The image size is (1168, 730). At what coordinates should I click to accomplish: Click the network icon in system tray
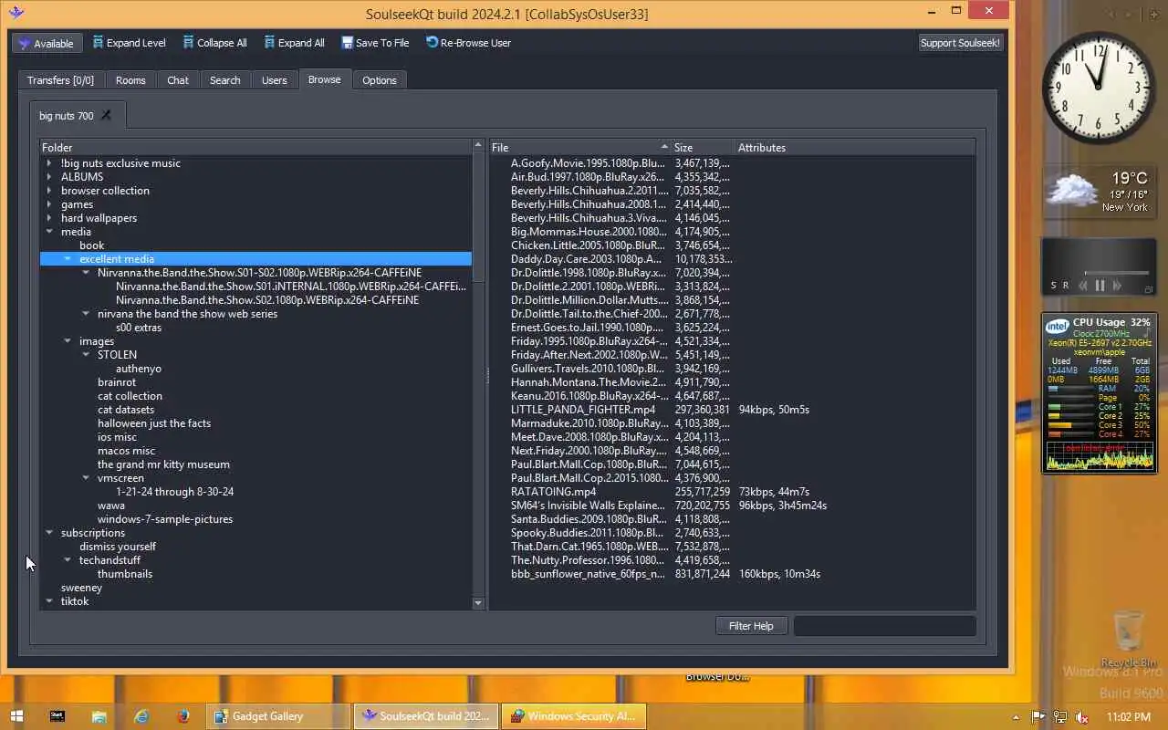[1059, 717]
